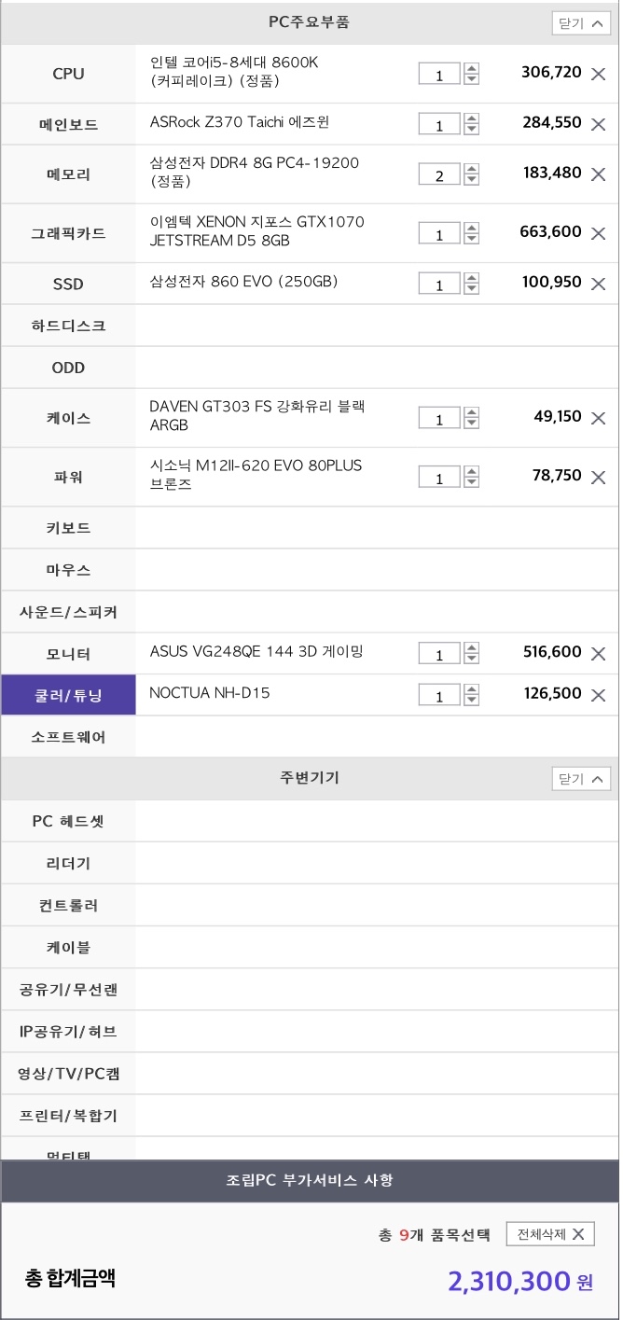Increase power supply quantity up arrow
The height and width of the screenshot is (1320, 623).
tap(471, 471)
